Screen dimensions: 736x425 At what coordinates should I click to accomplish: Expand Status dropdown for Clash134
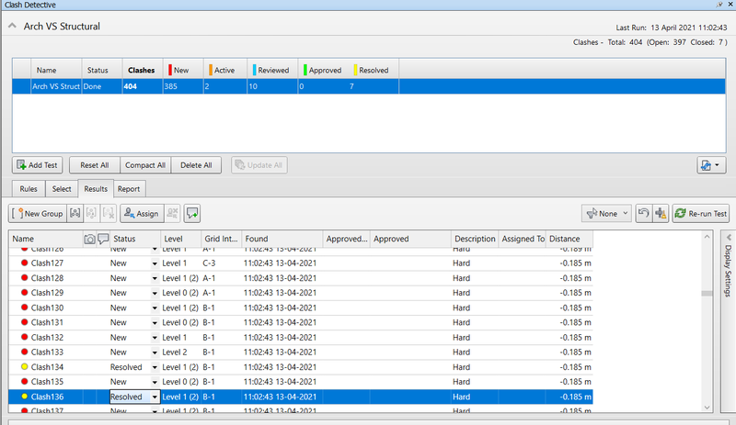pyautogui.click(x=155, y=366)
